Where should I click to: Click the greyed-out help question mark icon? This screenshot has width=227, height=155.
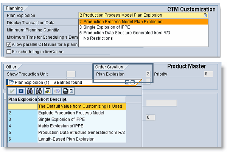point(56,91)
